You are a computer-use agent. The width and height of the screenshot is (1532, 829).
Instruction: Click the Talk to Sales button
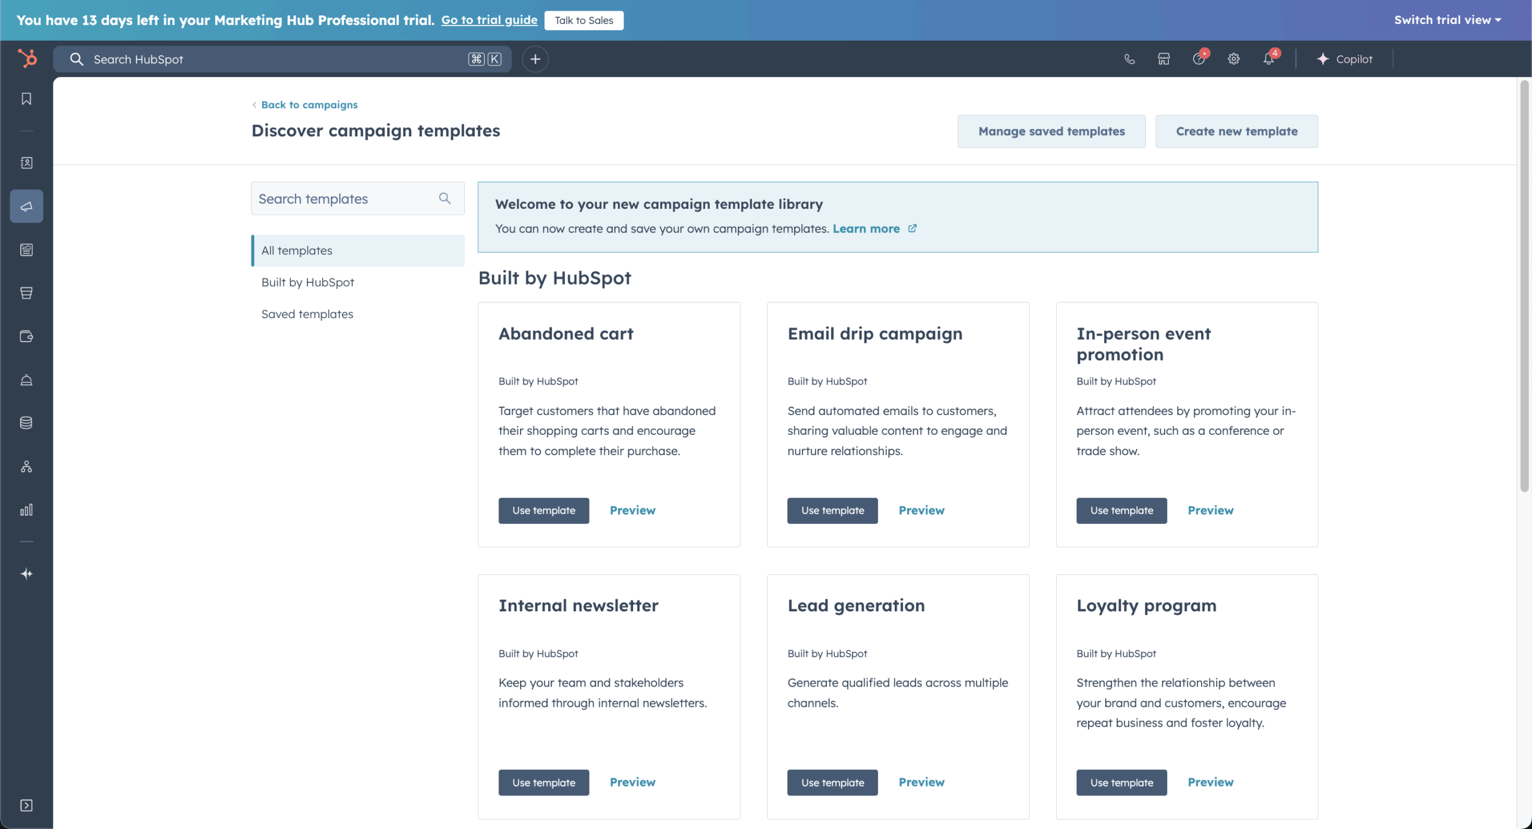(x=584, y=20)
